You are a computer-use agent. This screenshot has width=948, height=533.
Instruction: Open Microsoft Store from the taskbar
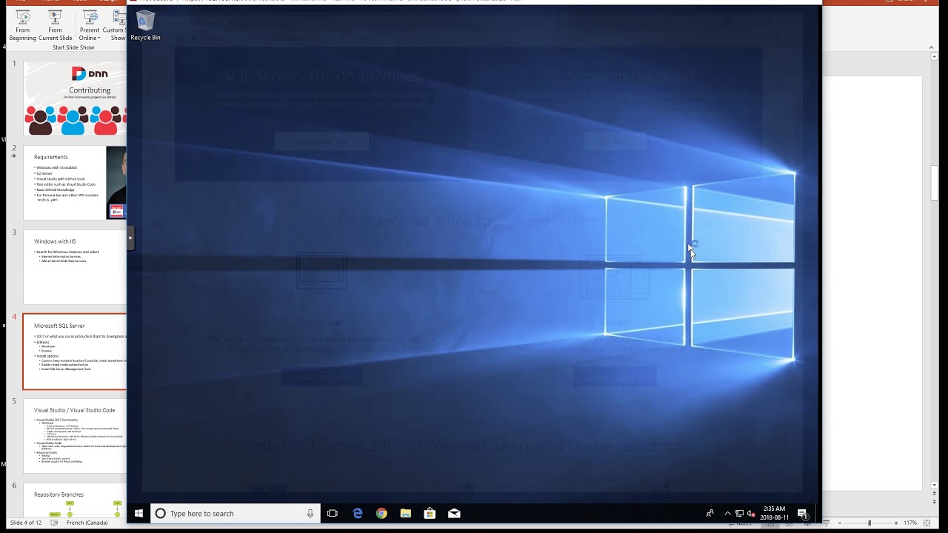coord(430,513)
